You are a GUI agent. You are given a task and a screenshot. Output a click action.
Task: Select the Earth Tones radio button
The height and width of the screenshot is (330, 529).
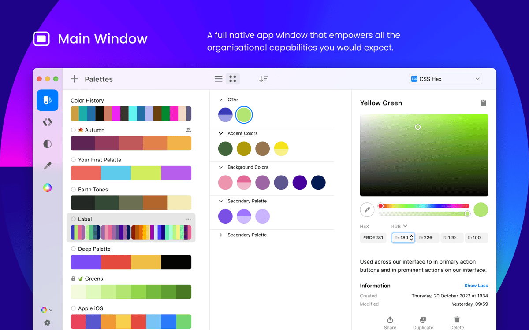74,190
